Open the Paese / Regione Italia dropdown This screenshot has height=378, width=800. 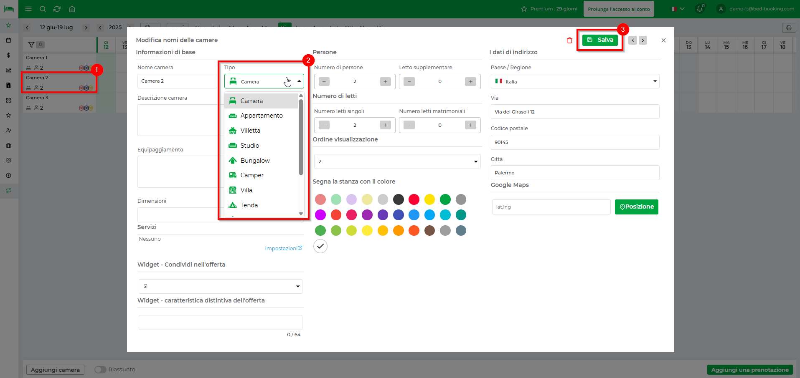(x=575, y=81)
